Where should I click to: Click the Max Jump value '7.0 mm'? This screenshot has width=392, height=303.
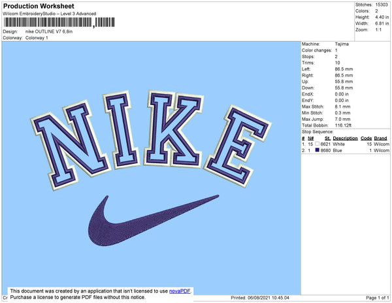(x=342, y=119)
